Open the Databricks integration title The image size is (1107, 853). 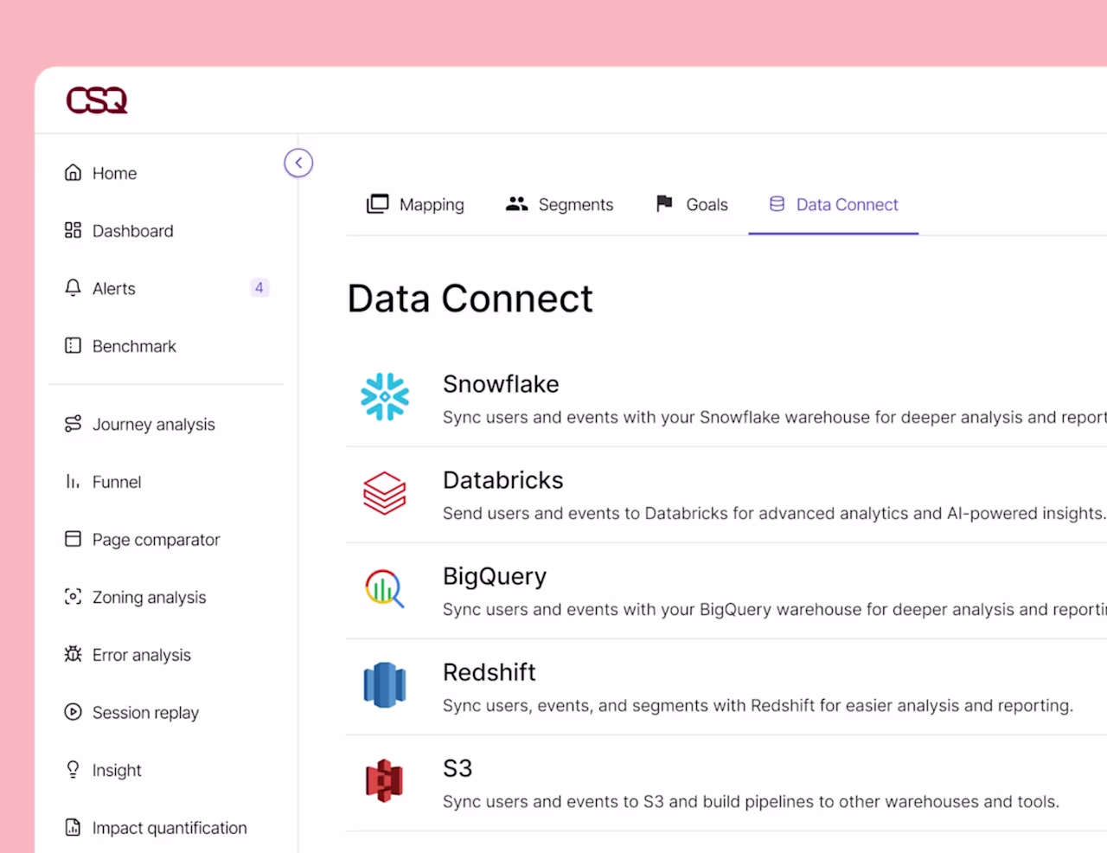coord(503,480)
